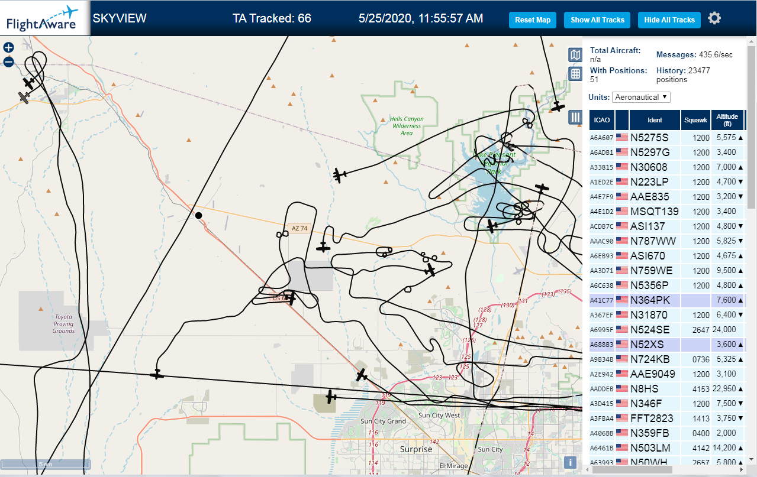The image size is (757, 477).
Task: Click ICAO code A41C77
Action: point(601,301)
